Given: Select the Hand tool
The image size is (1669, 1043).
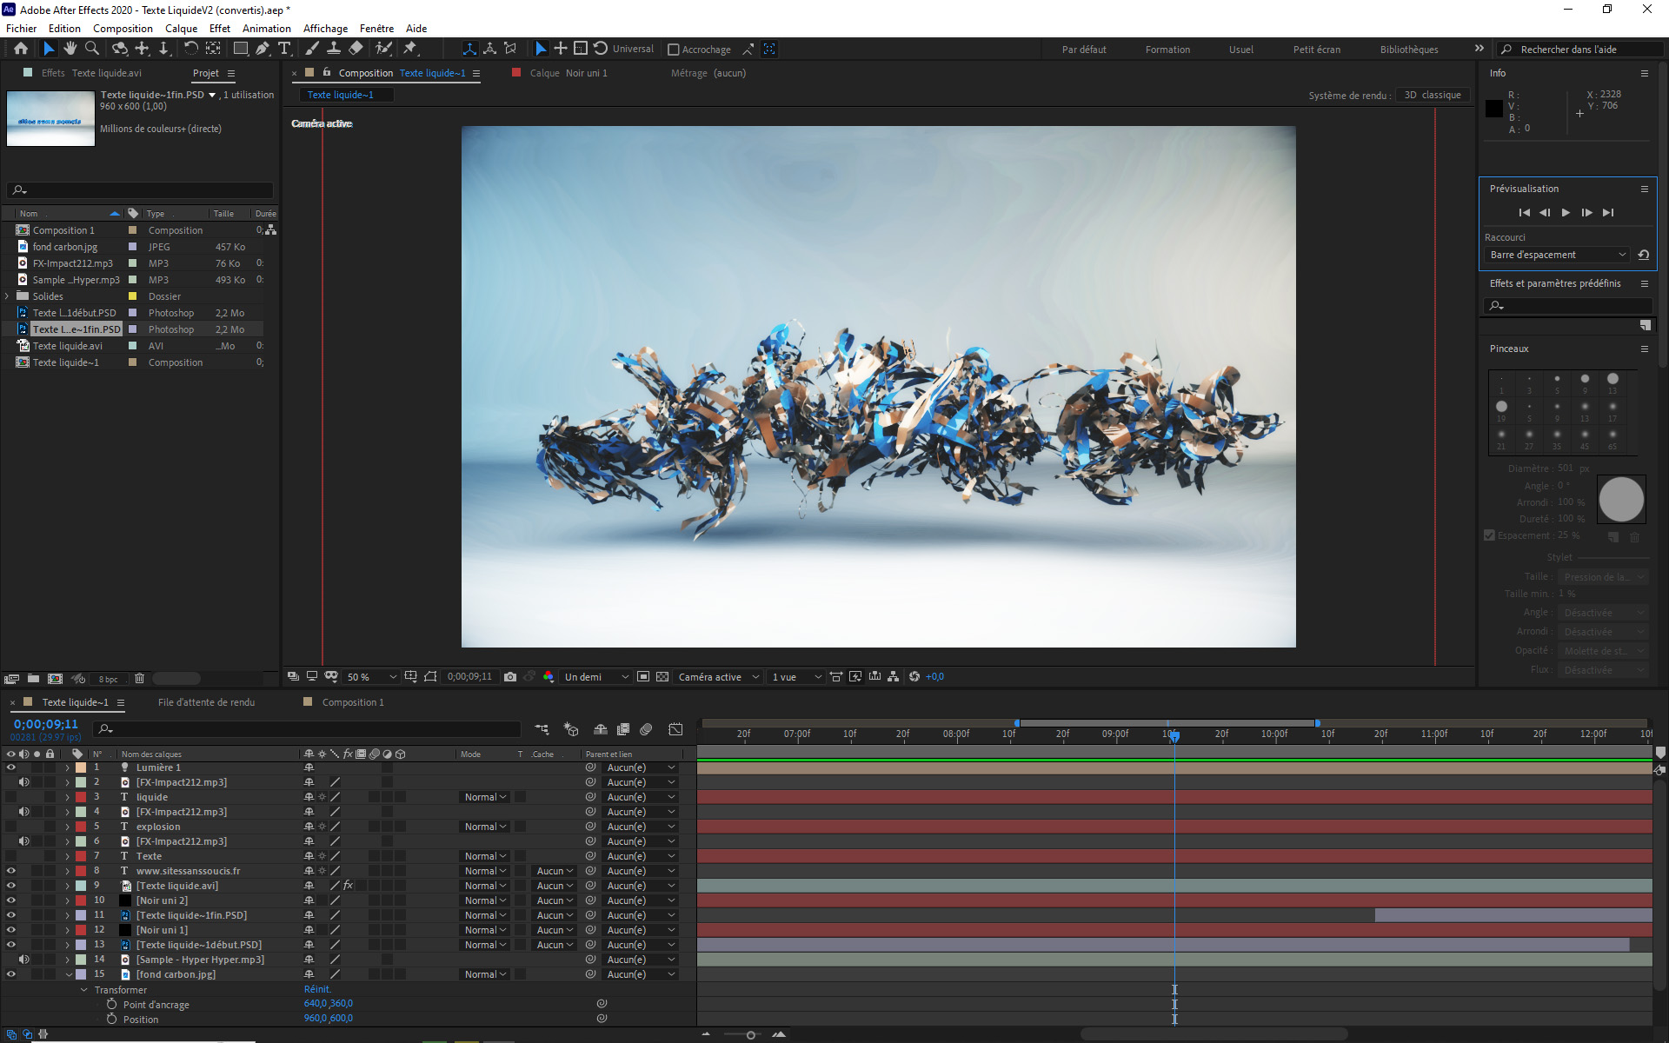Looking at the screenshot, I should [x=70, y=49].
